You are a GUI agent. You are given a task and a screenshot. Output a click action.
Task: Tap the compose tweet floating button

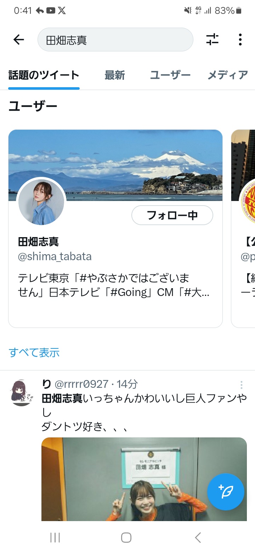click(226, 492)
